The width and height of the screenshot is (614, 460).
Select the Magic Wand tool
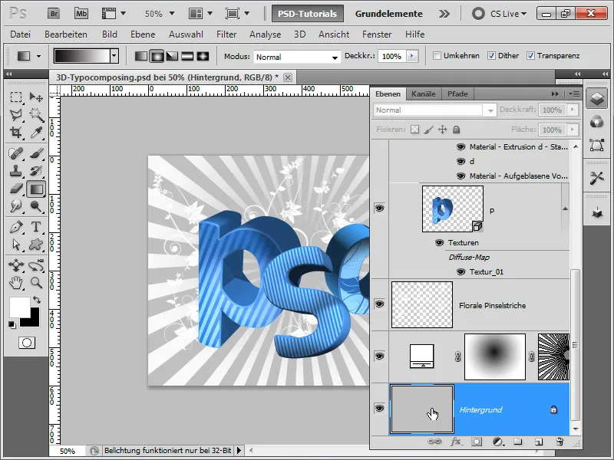[x=36, y=114]
